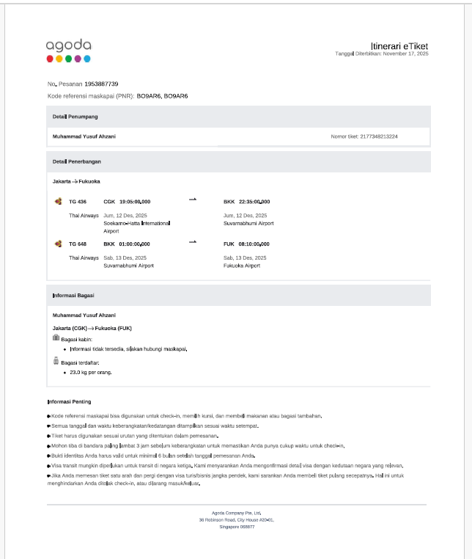The image size is (472, 559).
Task: Click the arrow between BKK and FUK times
Action: click(x=193, y=242)
